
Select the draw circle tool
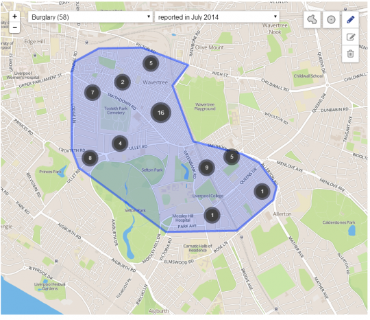click(x=331, y=19)
